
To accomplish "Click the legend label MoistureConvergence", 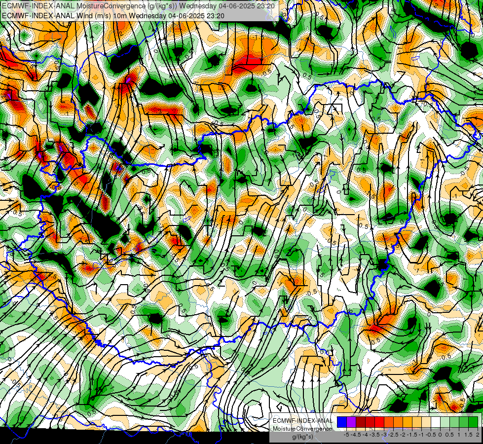I will click(302, 429).
